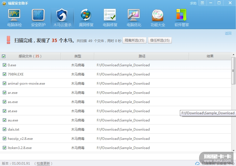Click the version text 01.00.01.91

21,163
